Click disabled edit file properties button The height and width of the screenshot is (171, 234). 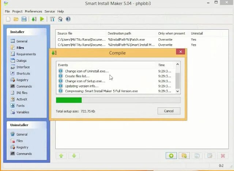[210, 156]
